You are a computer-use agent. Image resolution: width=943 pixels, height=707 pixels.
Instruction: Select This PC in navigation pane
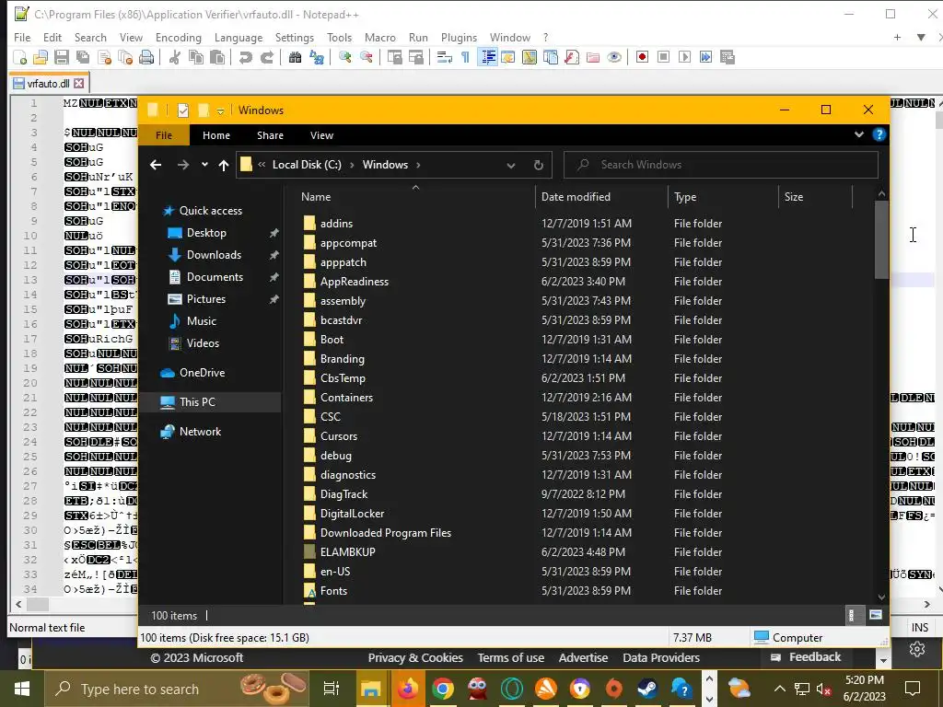[x=210, y=402]
